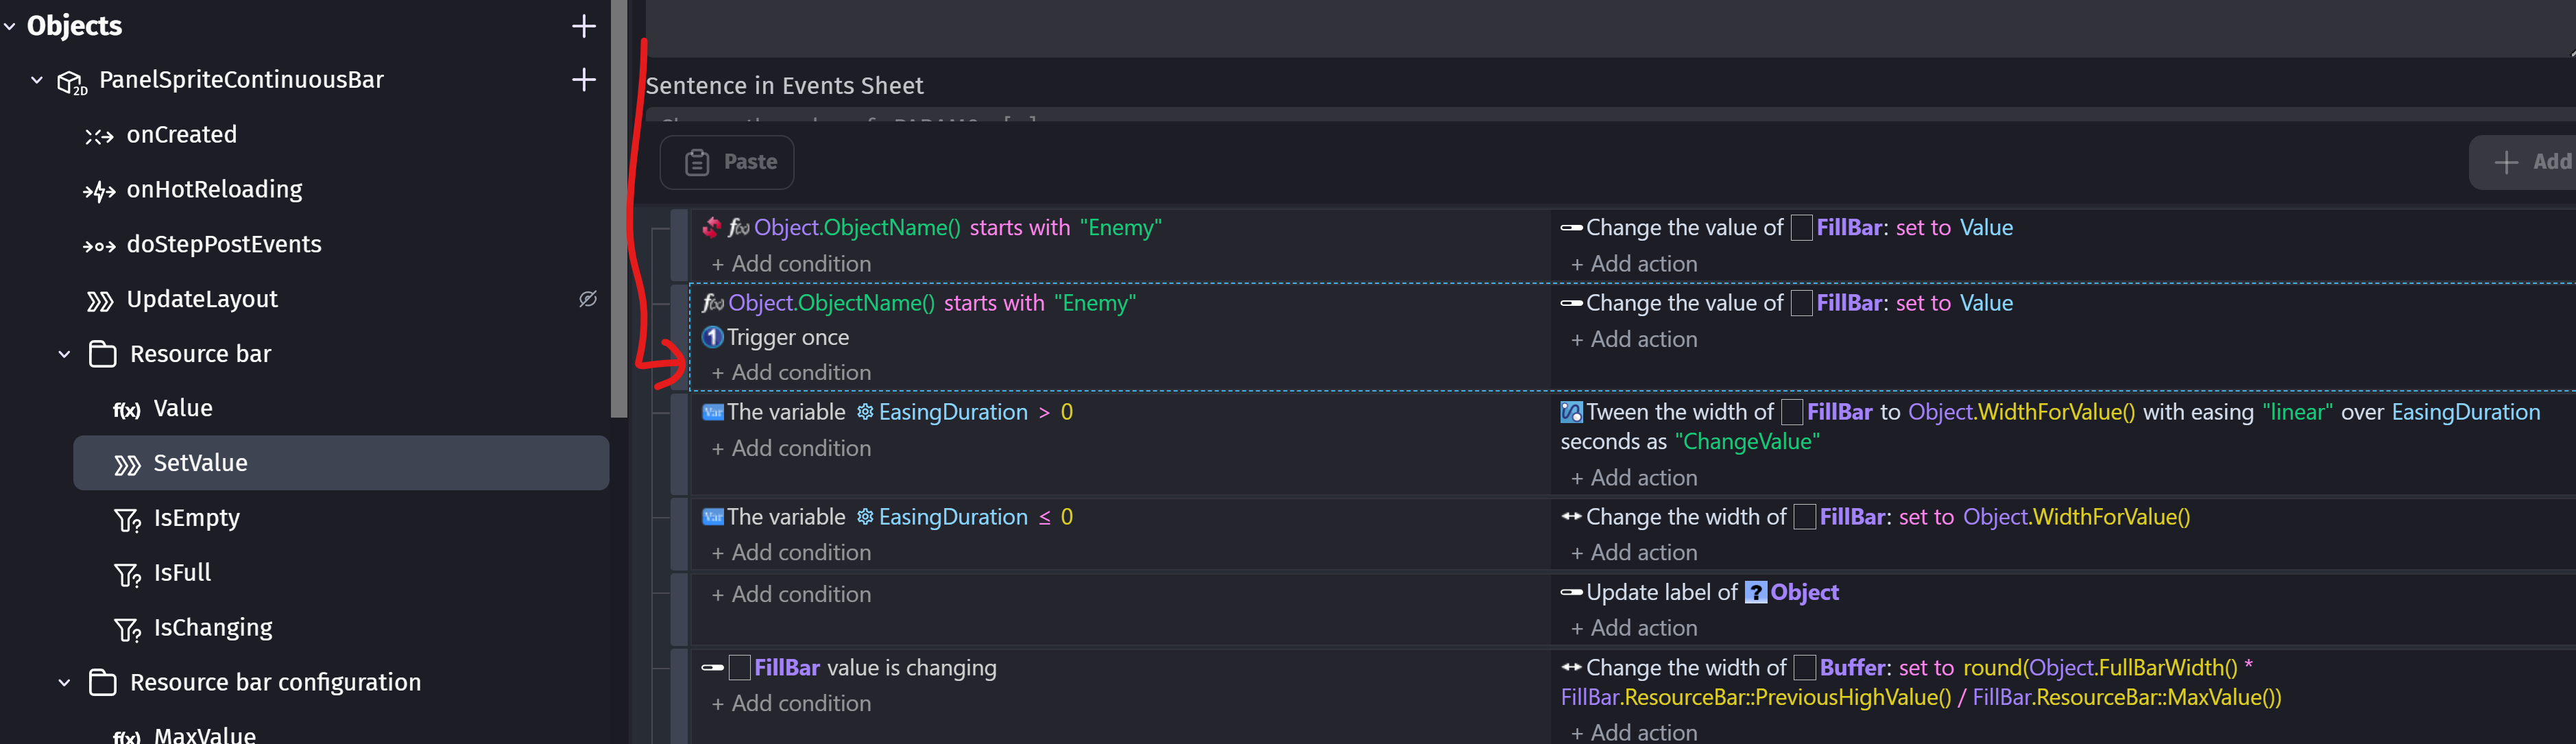This screenshot has width=2576, height=744.
Task: Click the tween icon in Tween the width action
Action: (x=1571, y=412)
